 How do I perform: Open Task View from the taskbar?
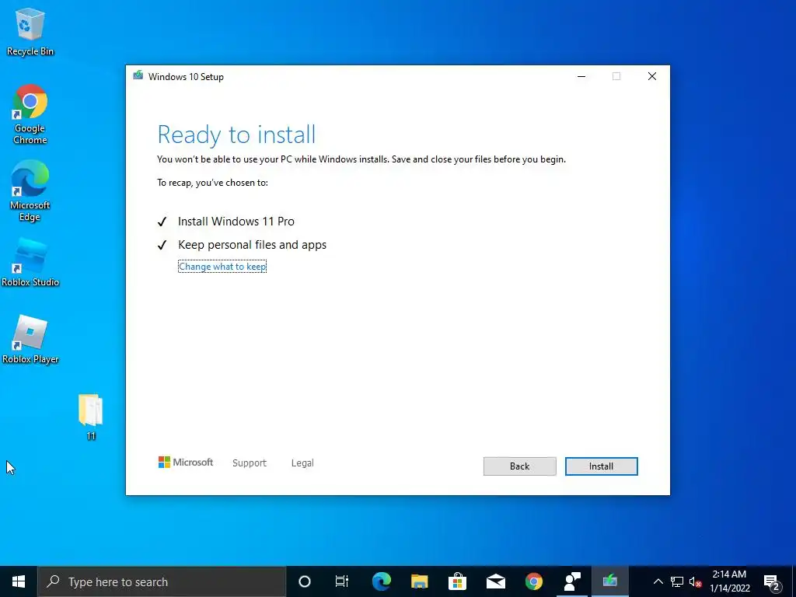tap(342, 581)
